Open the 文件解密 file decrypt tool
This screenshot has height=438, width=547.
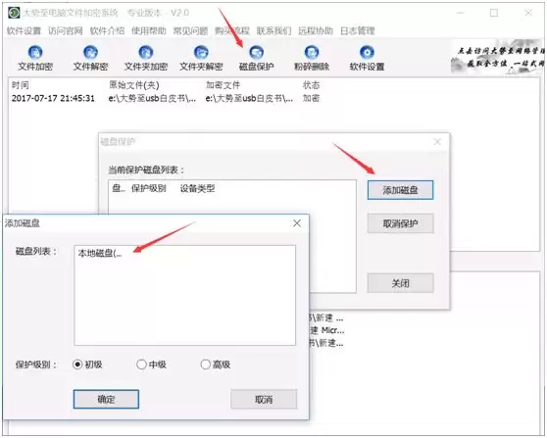tap(90, 59)
